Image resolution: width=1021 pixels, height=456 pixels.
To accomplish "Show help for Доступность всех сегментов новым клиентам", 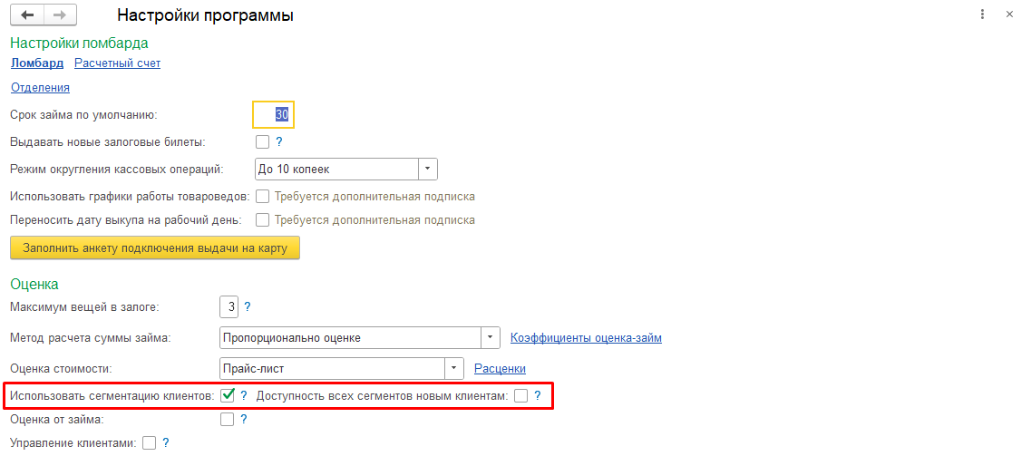I will pos(537,395).
